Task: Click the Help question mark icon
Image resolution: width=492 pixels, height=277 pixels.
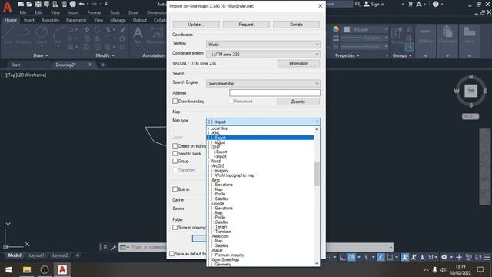Action: 436,4
